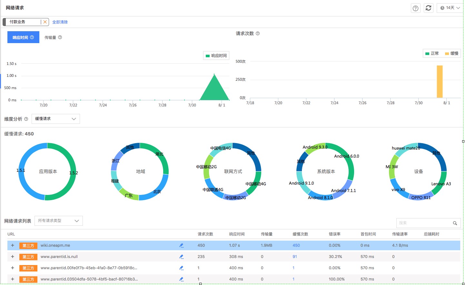Toggle the 缓慢 legend entry
This screenshot has width=467, height=285.
click(x=452, y=53)
